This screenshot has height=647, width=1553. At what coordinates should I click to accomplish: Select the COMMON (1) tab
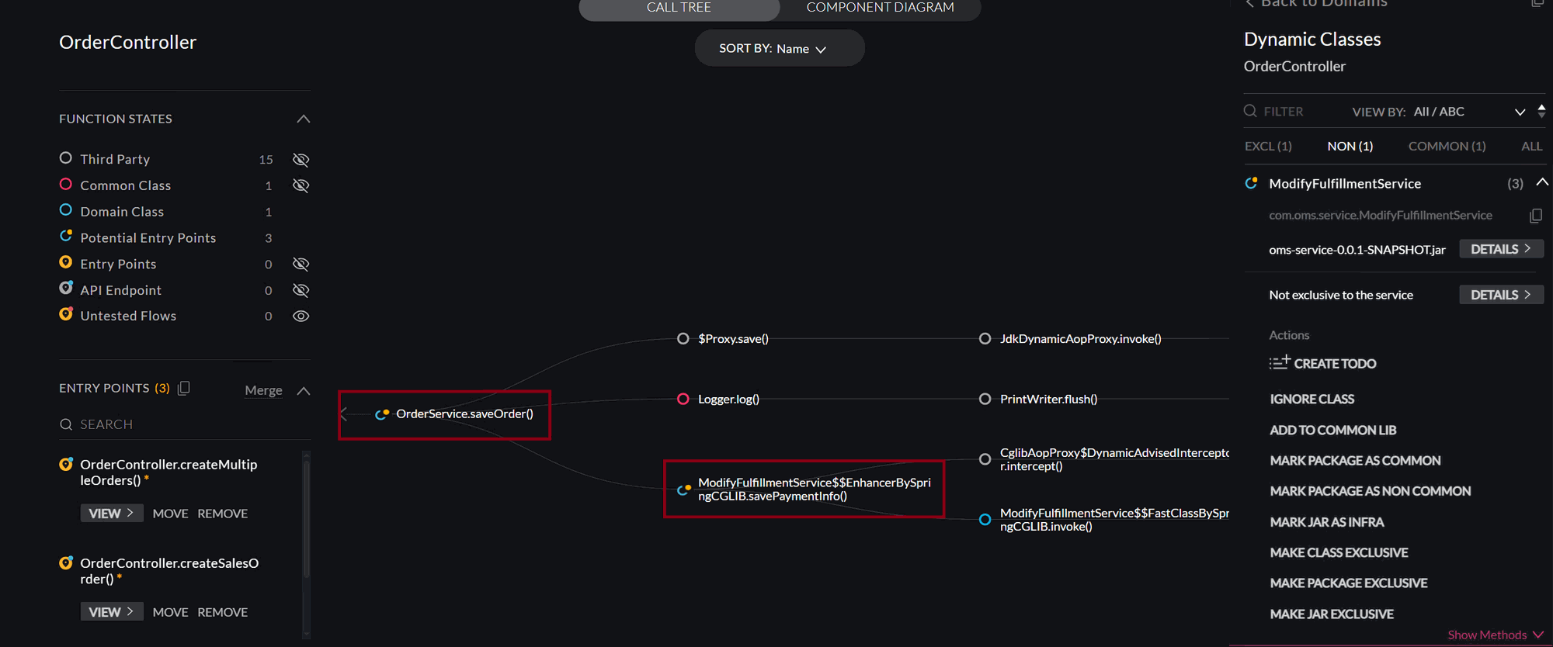pyautogui.click(x=1447, y=146)
